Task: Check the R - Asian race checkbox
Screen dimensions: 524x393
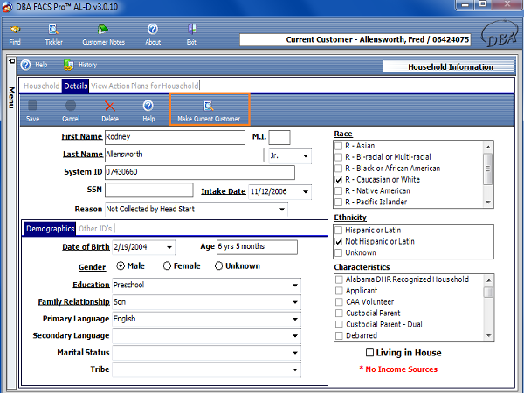Action: pos(339,146)
